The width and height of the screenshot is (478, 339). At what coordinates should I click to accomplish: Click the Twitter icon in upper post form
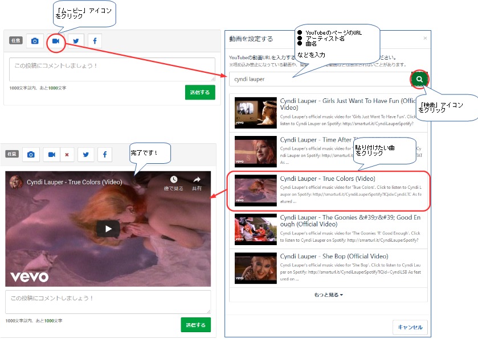pyautogui.click(x=76, y=41)
